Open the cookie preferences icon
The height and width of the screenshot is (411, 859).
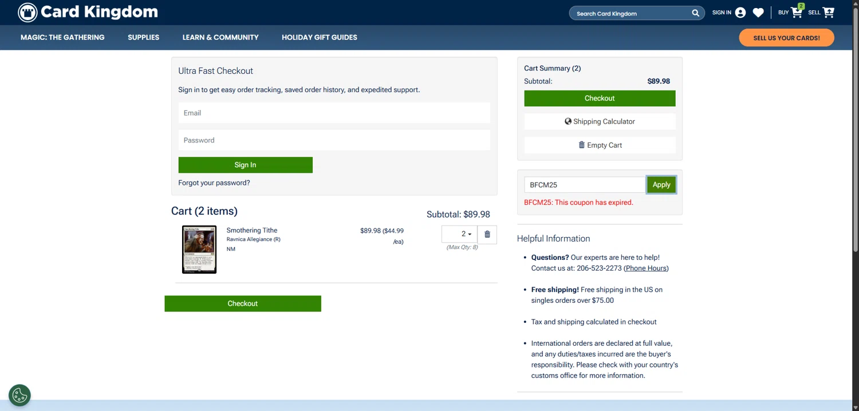pos(19,395)
